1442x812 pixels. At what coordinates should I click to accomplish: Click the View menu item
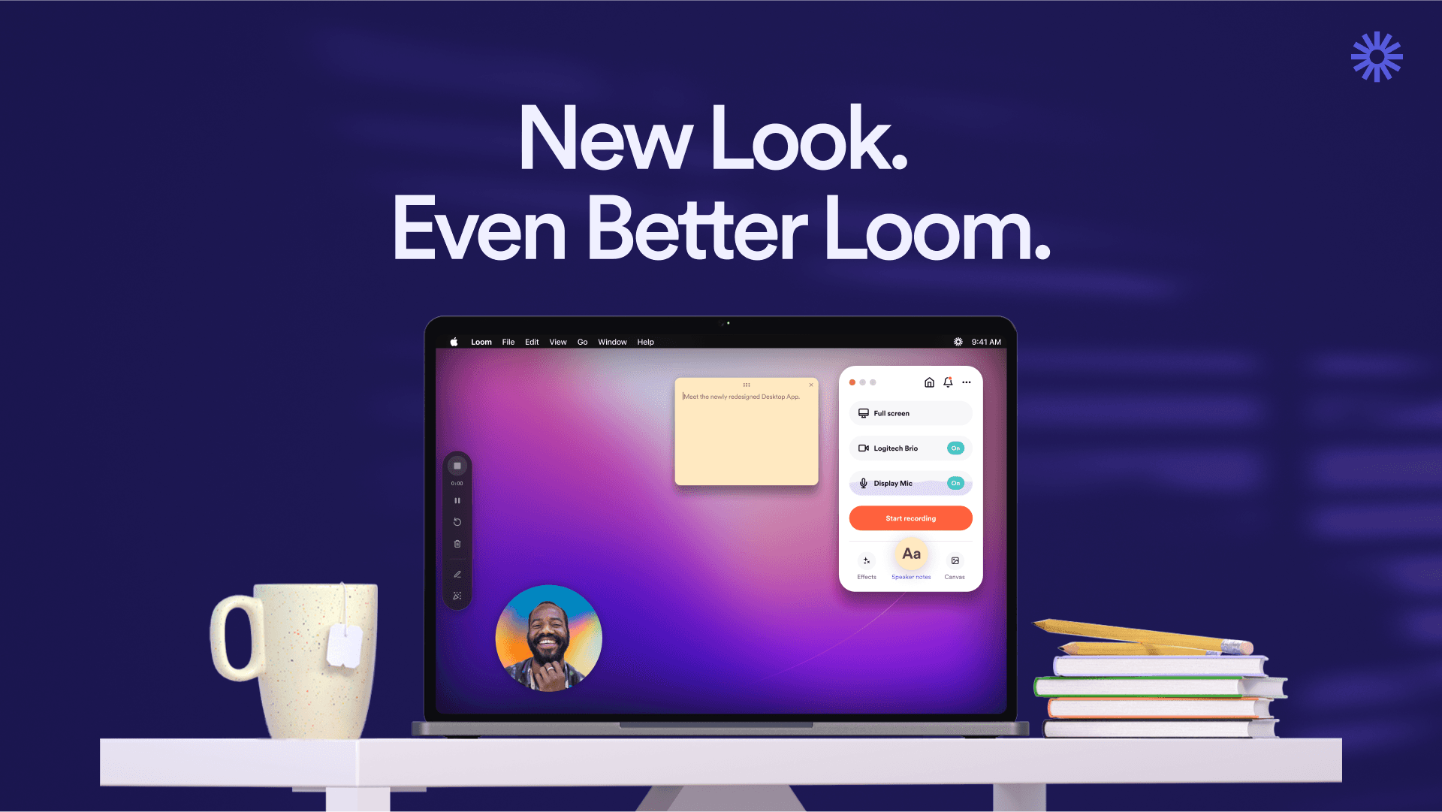tap(557, 342)
